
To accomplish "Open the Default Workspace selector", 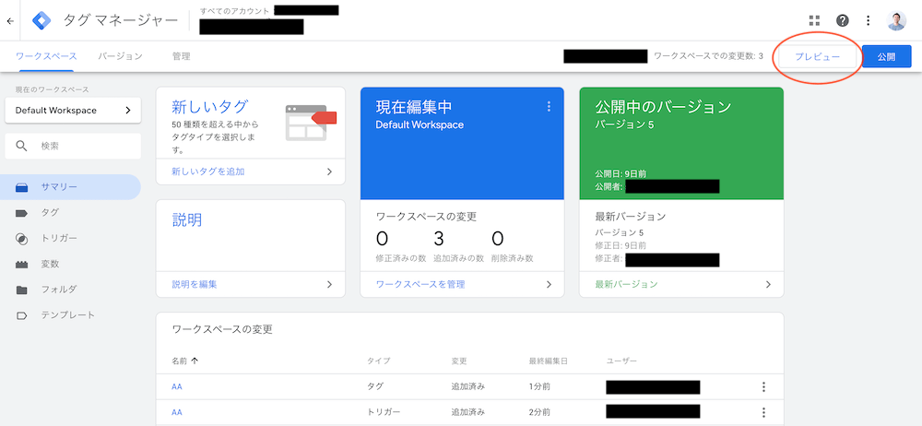I will [x=73, y=110].
